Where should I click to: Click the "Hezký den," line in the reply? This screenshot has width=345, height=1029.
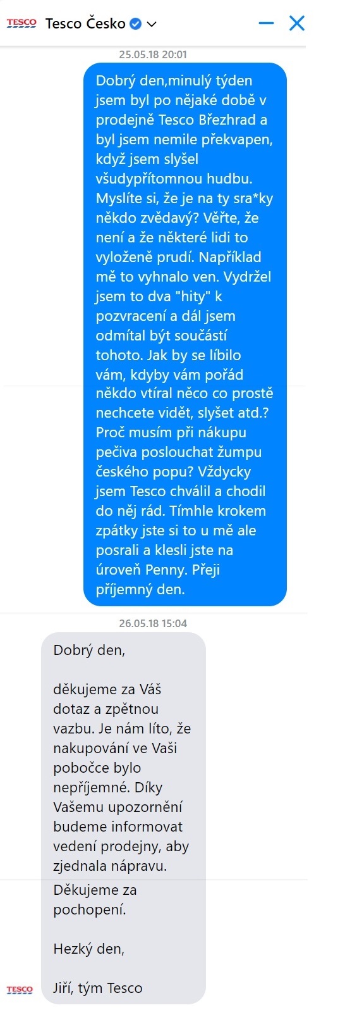tap(89, 949)
